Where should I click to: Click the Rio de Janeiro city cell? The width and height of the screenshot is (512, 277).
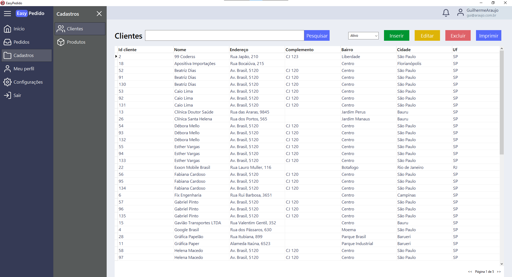click(x=424, y=167)
